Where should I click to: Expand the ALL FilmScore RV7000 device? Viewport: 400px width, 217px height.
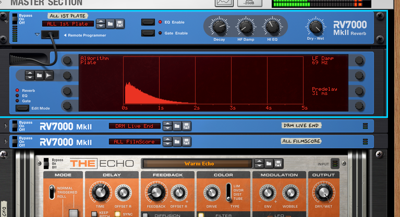point(6,141)
